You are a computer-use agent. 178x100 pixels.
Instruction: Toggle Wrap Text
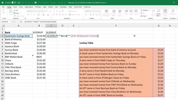(73, 11)
